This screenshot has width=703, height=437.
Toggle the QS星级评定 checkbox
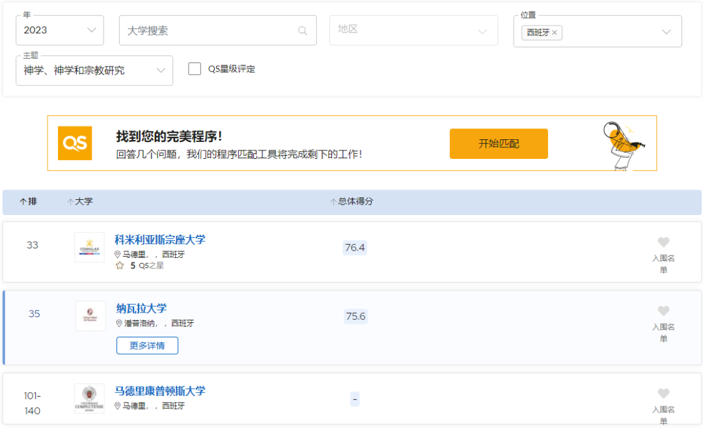[x=195, y=68]
